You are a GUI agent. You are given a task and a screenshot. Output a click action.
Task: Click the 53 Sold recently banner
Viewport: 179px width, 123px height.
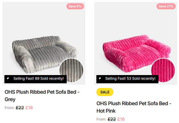point(130,79)
